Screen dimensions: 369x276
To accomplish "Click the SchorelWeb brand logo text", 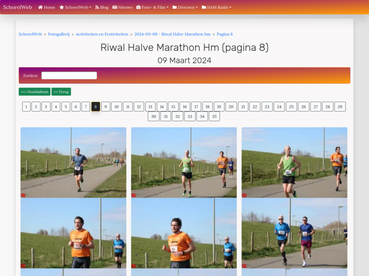I will coord(18,7).
